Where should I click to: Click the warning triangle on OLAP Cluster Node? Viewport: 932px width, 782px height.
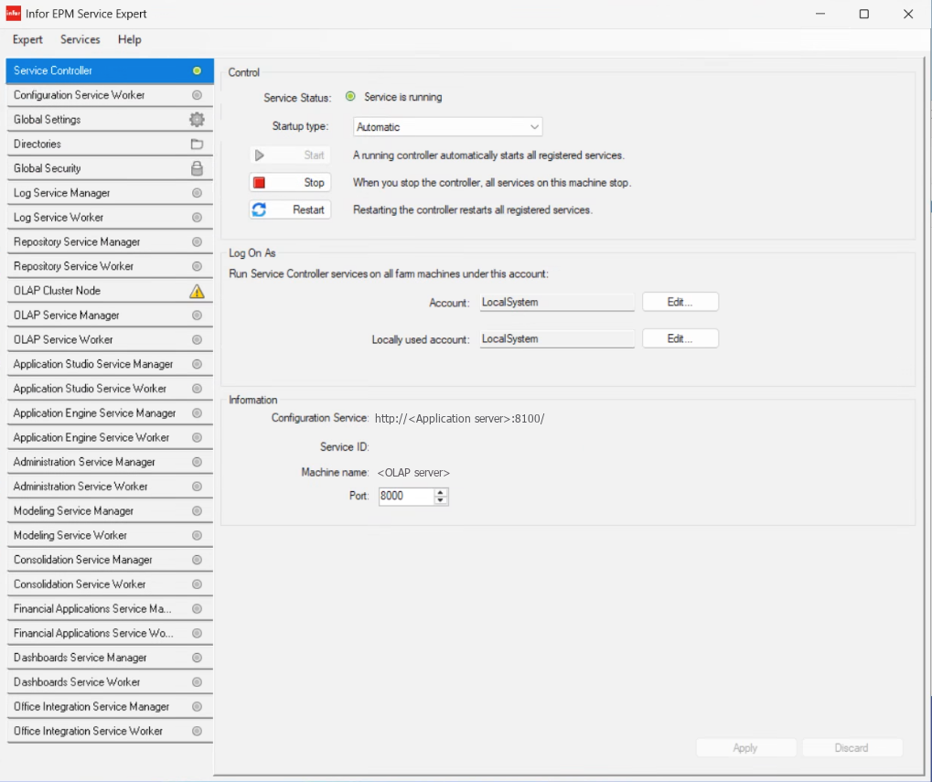click(197, 291)
